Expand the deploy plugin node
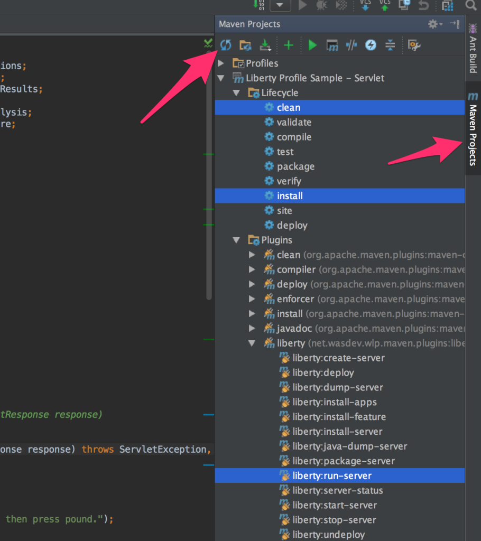Viewport: 481px width, 541px height. pos(252,284)
